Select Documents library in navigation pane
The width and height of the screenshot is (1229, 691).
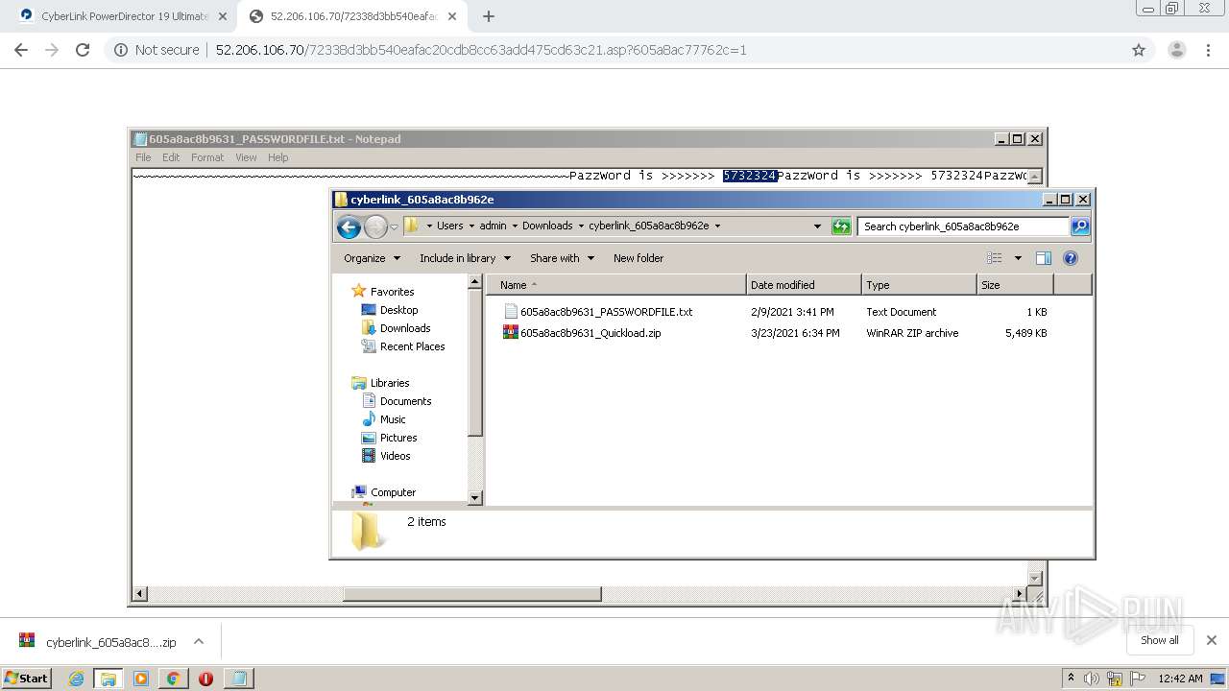397,401
